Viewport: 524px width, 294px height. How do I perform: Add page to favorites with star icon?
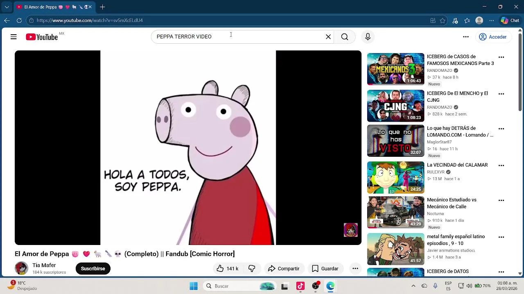pos(443,20)
